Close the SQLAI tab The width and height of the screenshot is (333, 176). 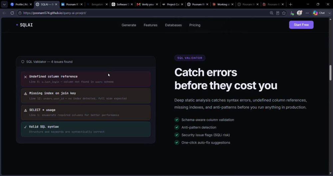[x=56, y=4]
